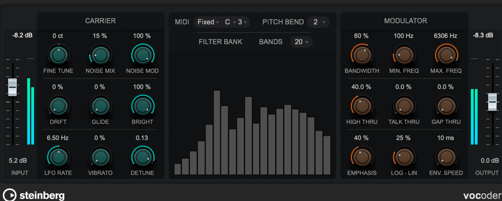Click the 6.50 Hz LFO rate value
The height and width of the screenshot is (201, 502).
pyautogui.click(x=58, y=138)
